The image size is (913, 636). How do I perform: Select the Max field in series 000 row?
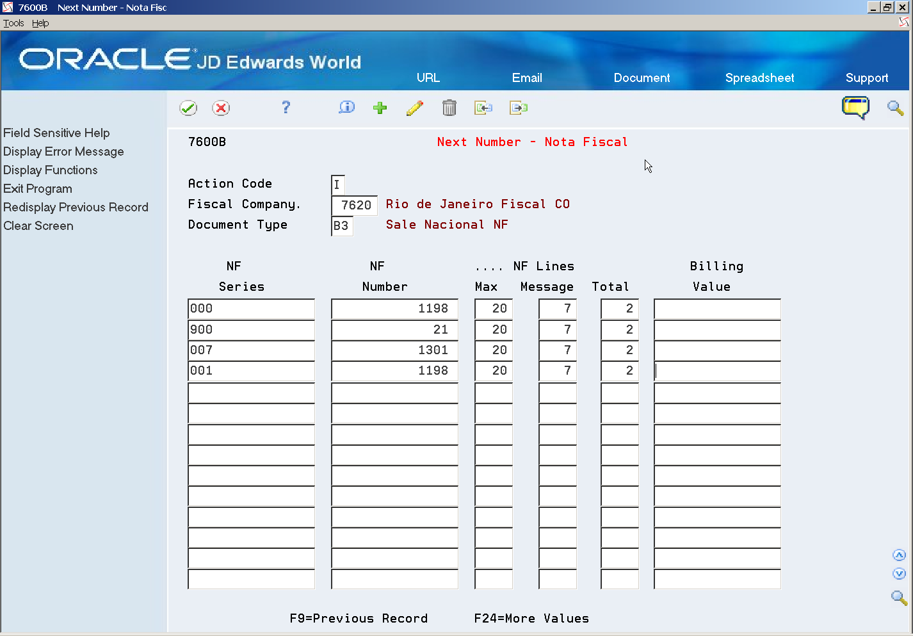494,309
